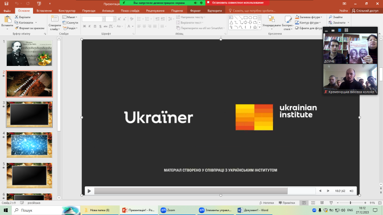Reset slide with Скинути

point(70,22)
